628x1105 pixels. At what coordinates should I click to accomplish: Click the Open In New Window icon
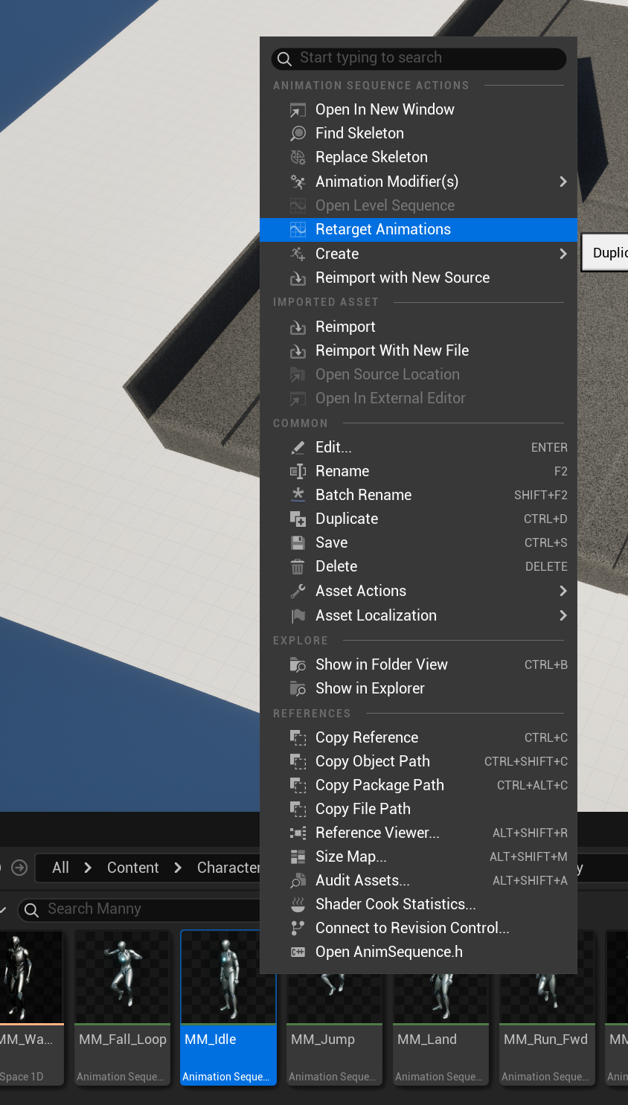tap(298, 110)
